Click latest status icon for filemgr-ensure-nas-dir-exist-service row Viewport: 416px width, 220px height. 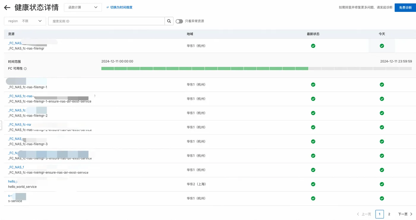coord(313,170)
